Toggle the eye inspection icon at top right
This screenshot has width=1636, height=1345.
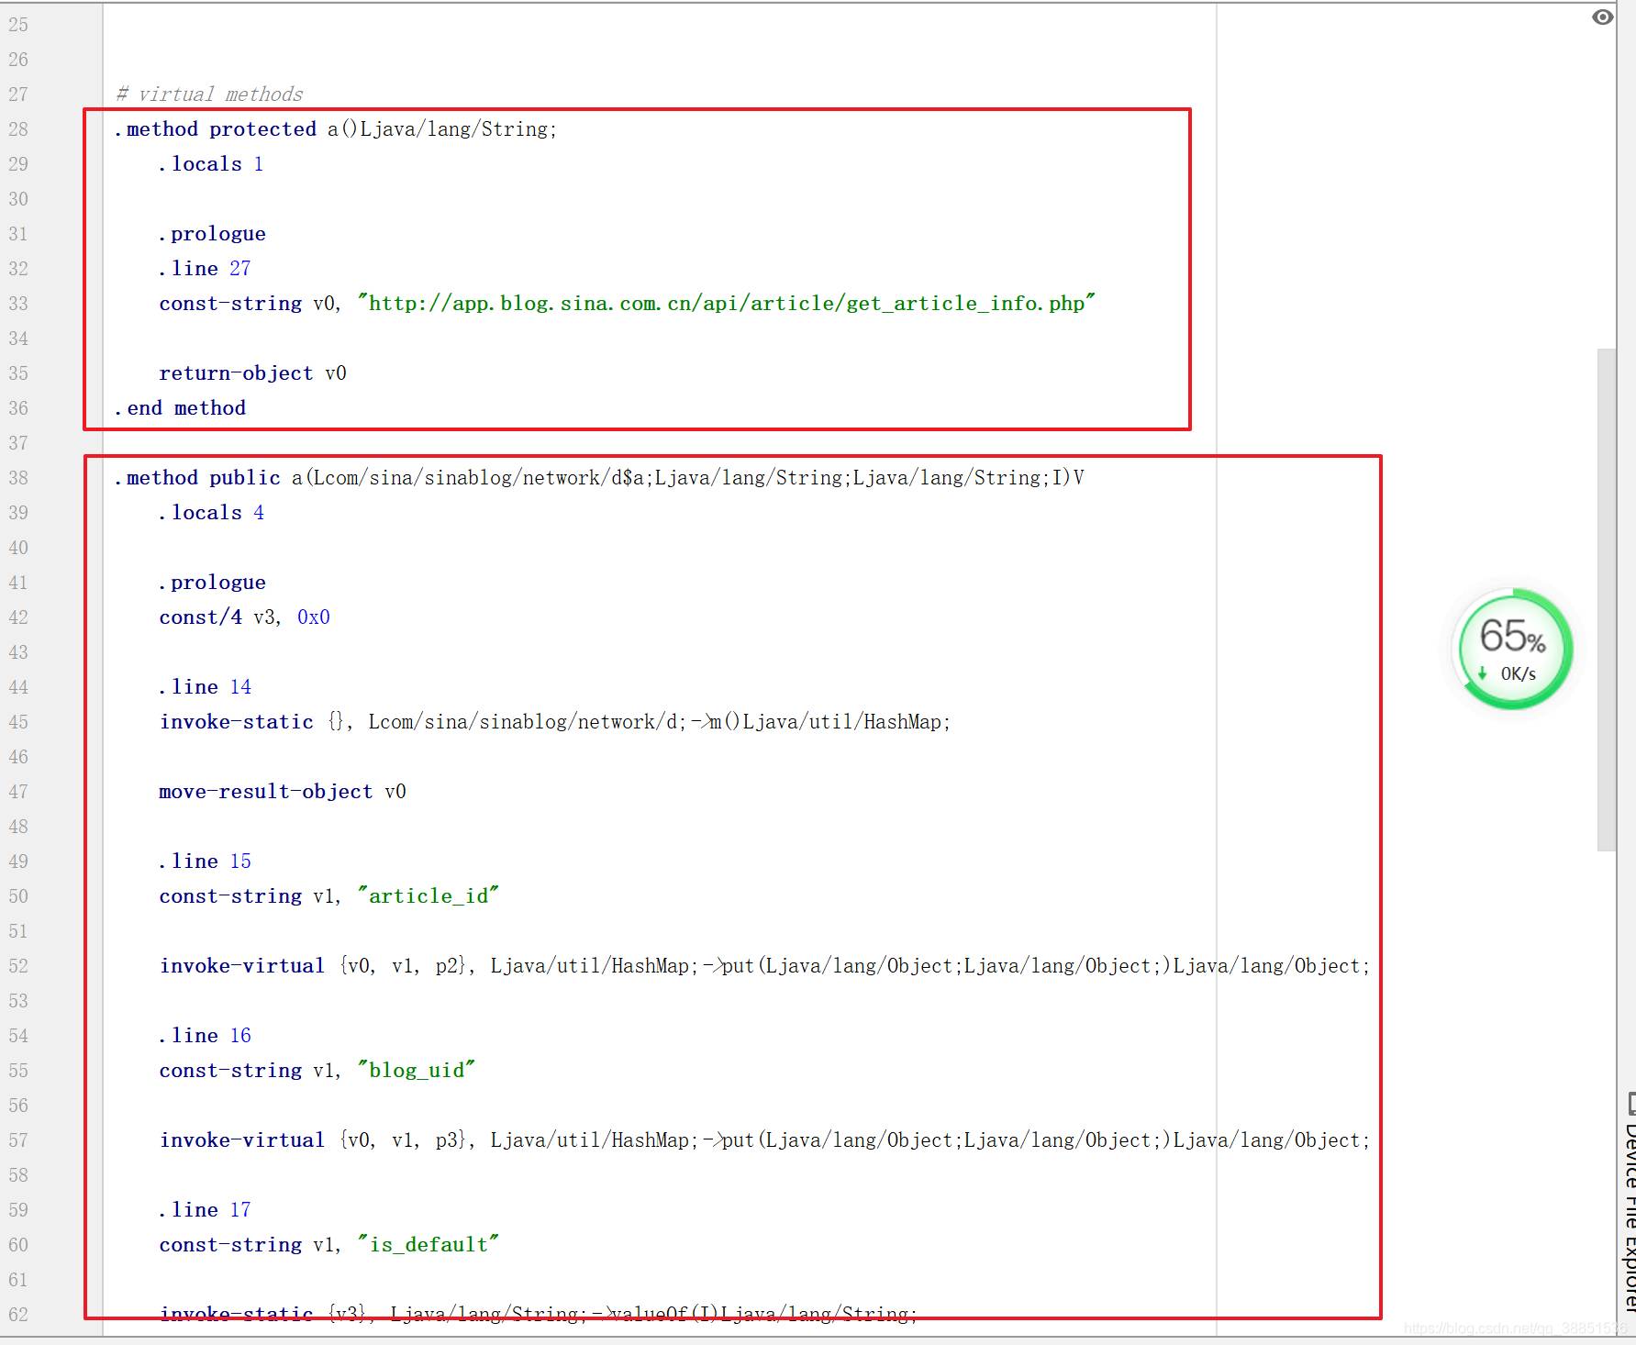1602,17
